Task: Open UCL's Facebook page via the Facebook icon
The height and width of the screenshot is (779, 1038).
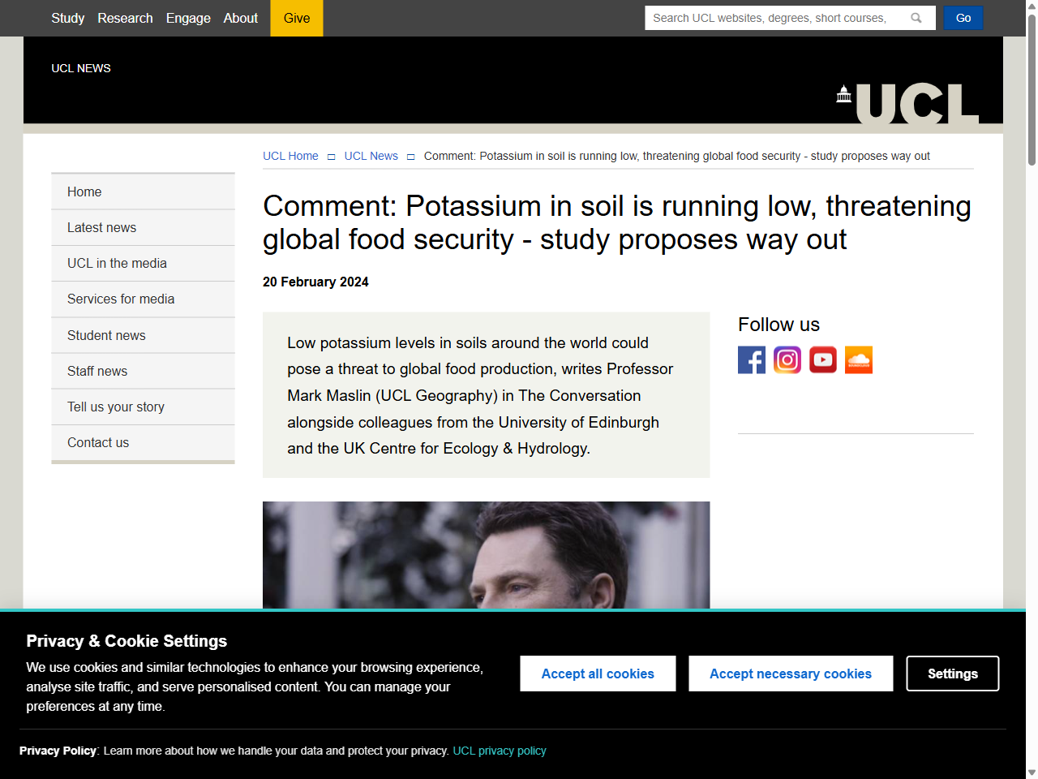Action: 751,359
